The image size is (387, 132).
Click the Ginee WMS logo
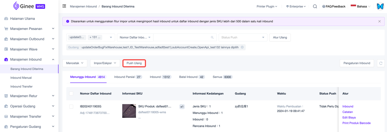pos(29,6)
